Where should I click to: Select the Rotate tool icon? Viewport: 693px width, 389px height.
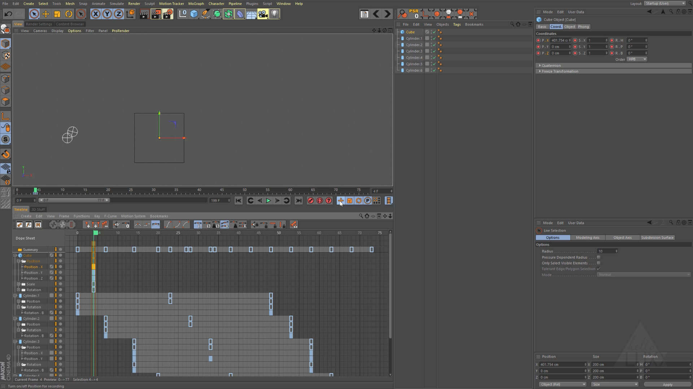pyautogui.click(x=69, y=14)
